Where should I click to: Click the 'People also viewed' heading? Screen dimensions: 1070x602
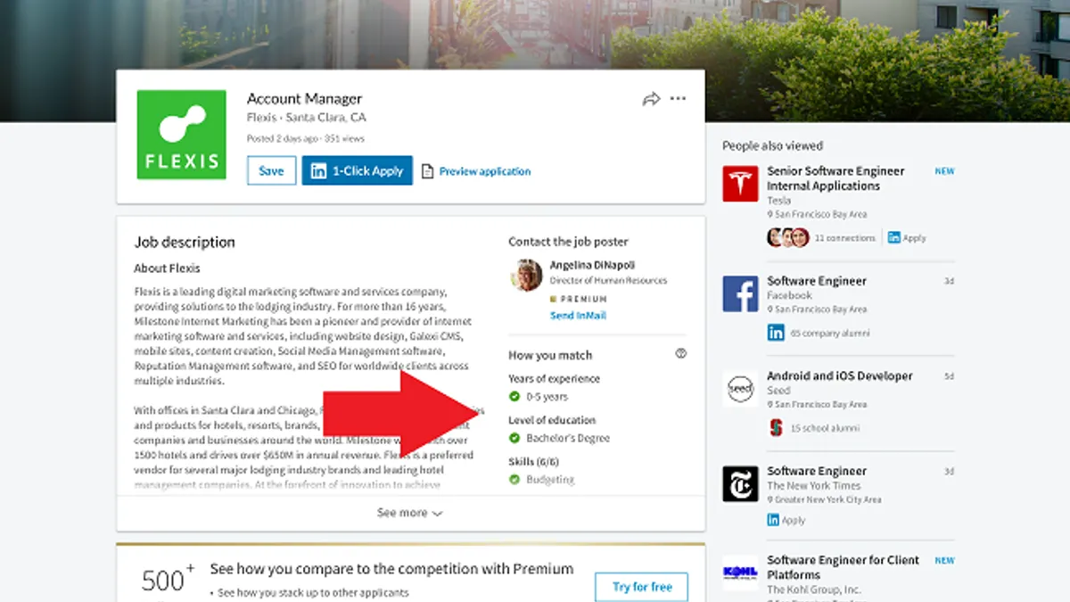pyautogui.click(x=772, y=145)
